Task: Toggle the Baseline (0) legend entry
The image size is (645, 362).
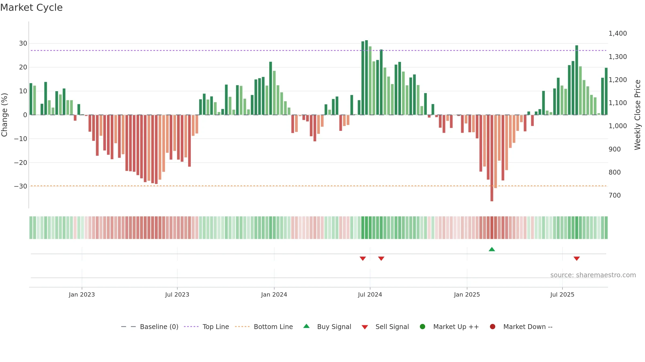Action: click(x=150, y=327)
